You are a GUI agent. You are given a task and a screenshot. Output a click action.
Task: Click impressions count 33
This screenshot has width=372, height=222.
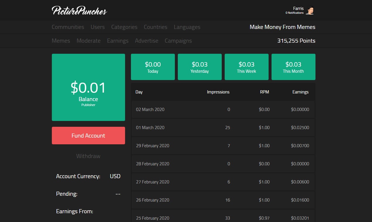coord(228,218)
